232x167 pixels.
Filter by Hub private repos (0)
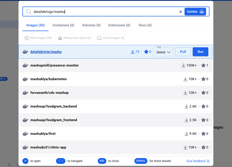coord(74,38)
